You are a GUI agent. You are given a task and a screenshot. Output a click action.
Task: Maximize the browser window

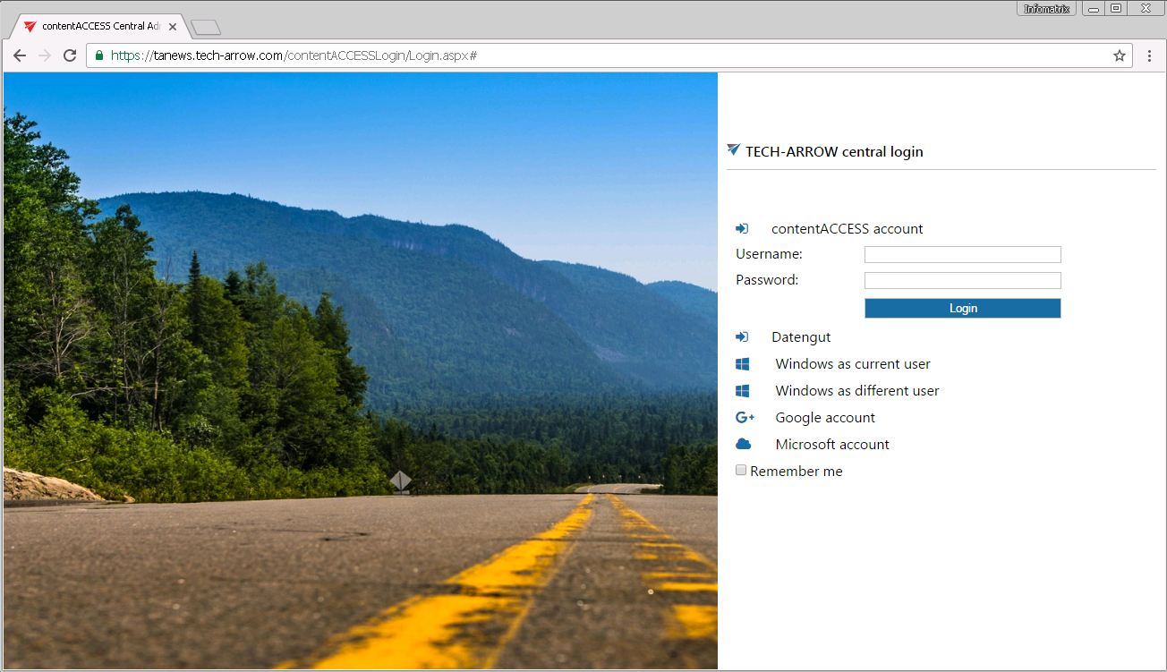point(1115,9)
